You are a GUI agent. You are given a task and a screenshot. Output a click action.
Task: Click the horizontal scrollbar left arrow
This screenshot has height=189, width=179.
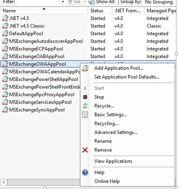point(4,182)
